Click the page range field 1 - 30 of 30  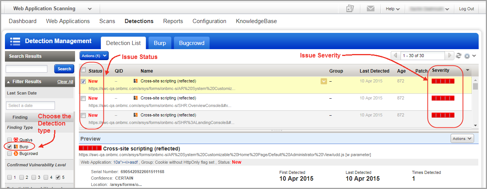point(423,56)
